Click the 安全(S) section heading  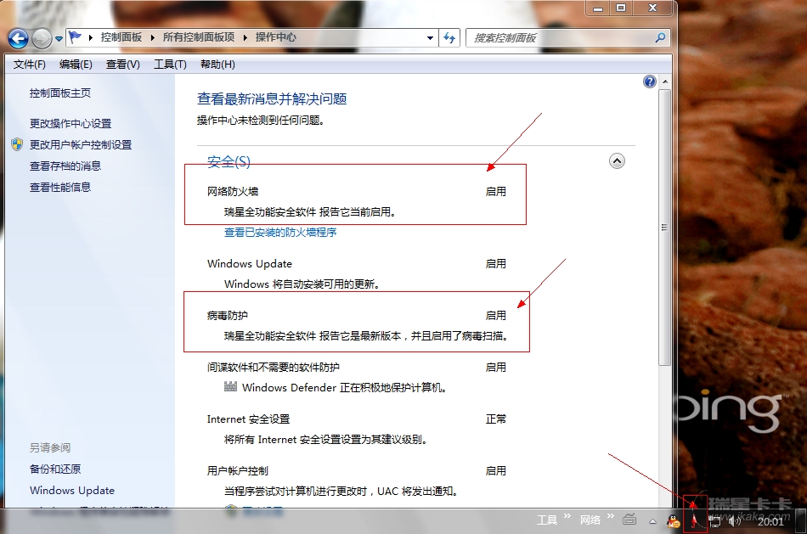click(x=229, y=162)
